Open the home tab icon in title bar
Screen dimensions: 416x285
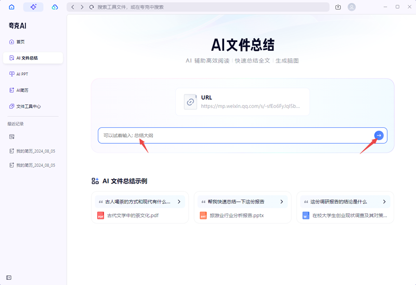click(11, 7)
